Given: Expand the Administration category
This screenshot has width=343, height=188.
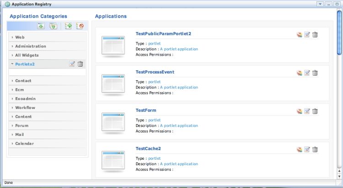Looking at the screenshot, I should [47, 46].
